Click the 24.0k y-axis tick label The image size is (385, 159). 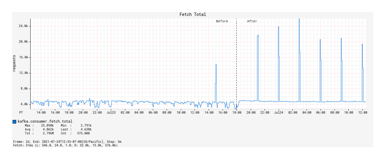(x=23, y=26)
